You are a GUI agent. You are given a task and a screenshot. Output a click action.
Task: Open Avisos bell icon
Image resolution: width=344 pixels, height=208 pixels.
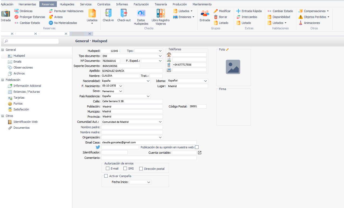click(56, 17)
